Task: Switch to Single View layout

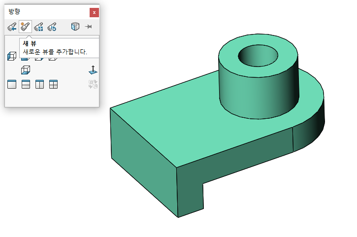Action: [x=12, y=84]
